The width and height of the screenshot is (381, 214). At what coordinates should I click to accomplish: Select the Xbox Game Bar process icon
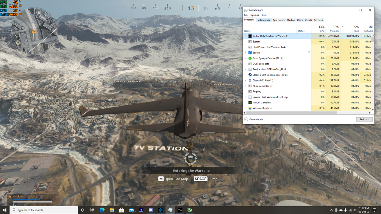250,86
